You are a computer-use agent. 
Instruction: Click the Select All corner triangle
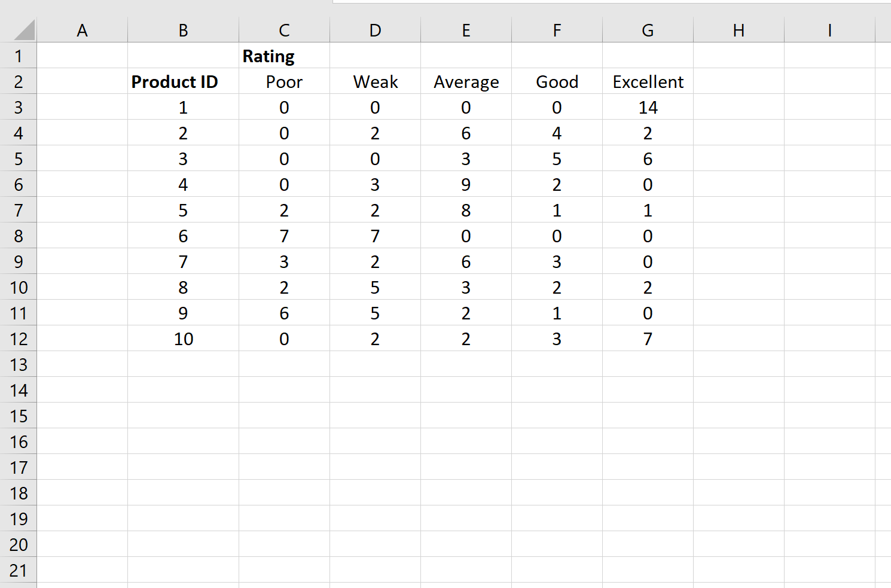24,30
